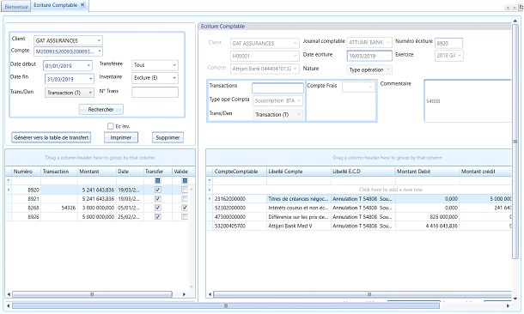Click transaction cell 54326

(x=59, y=208)
